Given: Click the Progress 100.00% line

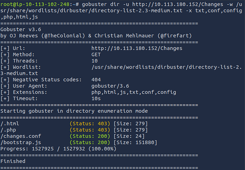Looking at the screenshot, I should 58,149.
